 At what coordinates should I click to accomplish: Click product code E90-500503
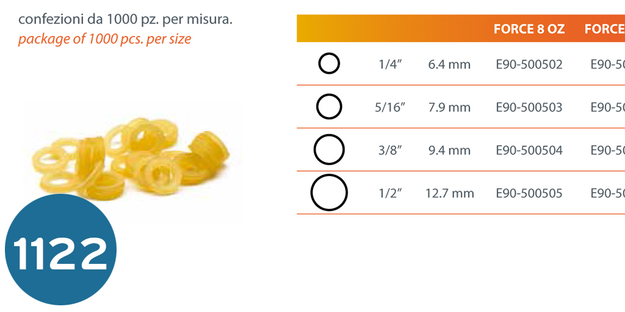[x=529, y=107]
